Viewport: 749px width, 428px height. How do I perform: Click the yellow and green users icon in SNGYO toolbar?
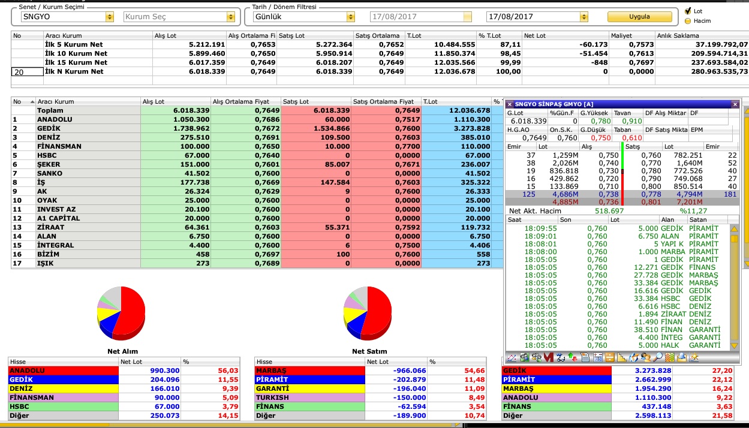(537, 358)
